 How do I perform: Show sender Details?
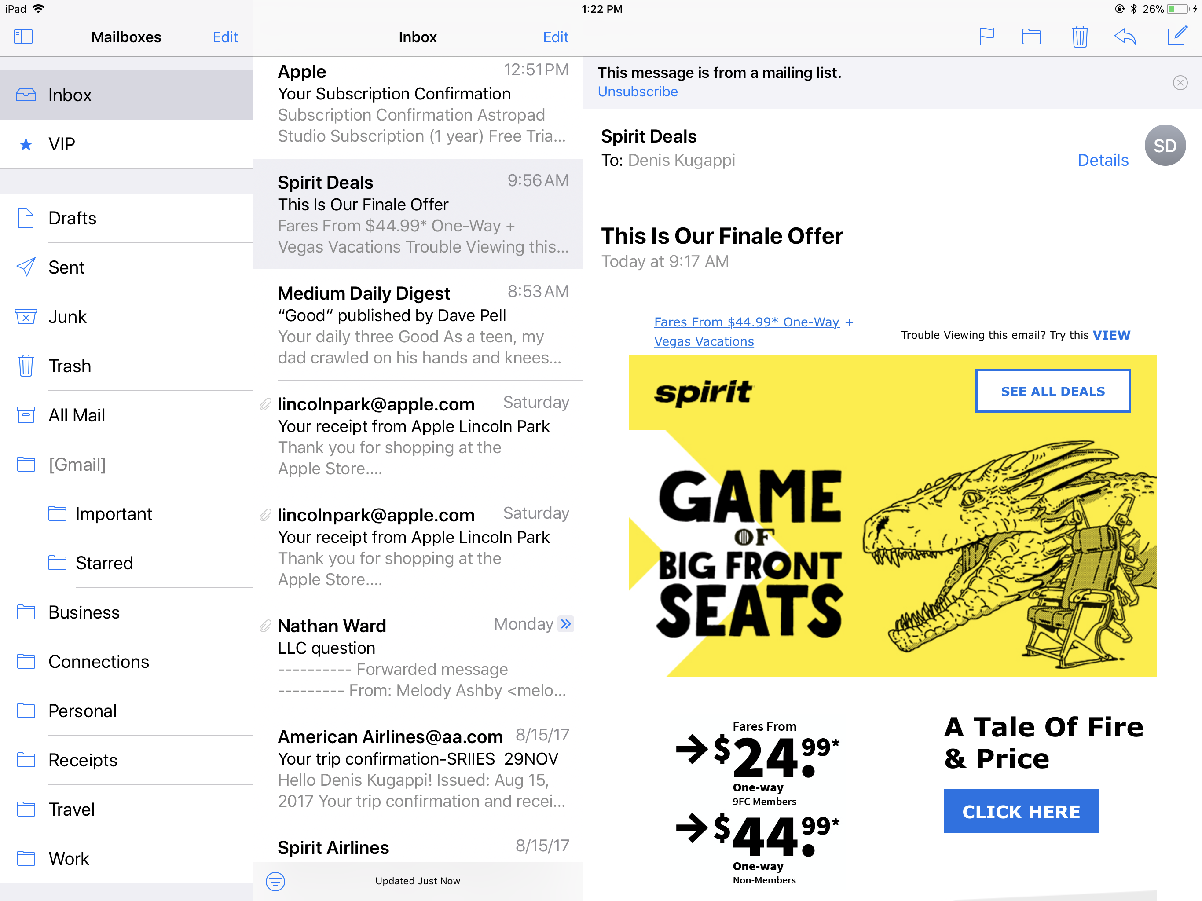1103,160
